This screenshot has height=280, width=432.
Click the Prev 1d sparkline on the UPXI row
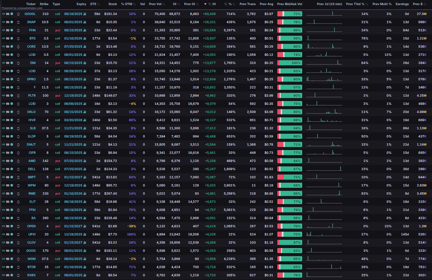(x=324, y=233)
